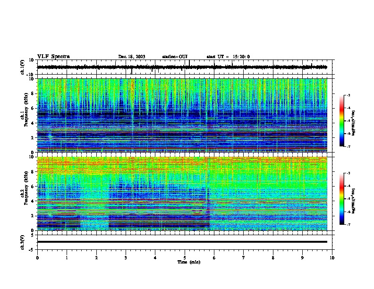This screenshot has width=374, height=289.
Task: Click the "8" kHz tick on ch.1 spectrogram
Action: tap(33, 93)
